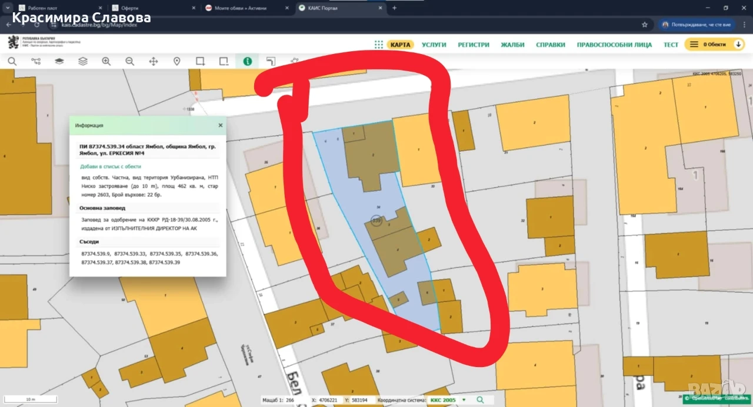This screenshot has width=753, height=407.
Task: Click neighbor parcel ID 87374.539.33
Action: point(131,253)
